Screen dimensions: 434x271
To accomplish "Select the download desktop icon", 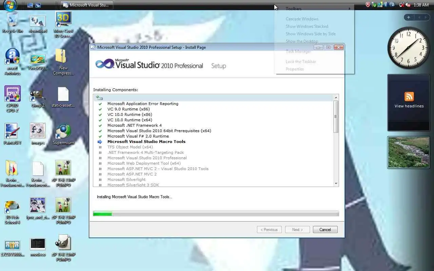I will 38,25.
